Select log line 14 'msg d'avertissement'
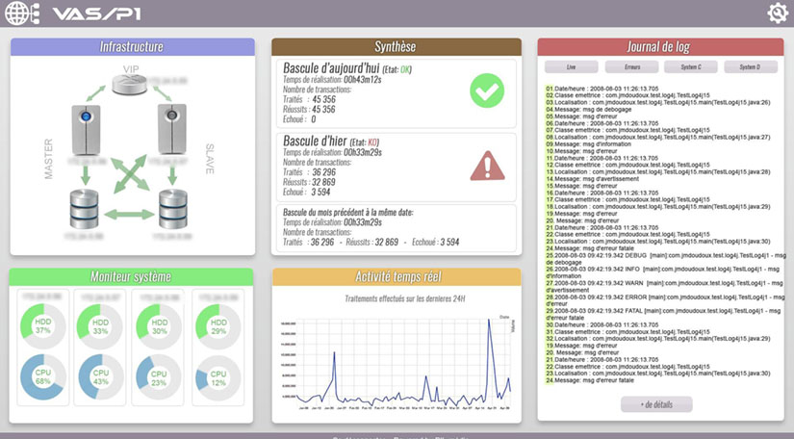Image resolution: width=794 pixels, height=439 pixels. click(592, 179)
